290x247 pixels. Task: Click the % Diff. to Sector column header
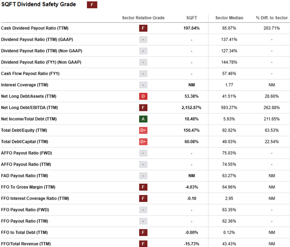272,18
